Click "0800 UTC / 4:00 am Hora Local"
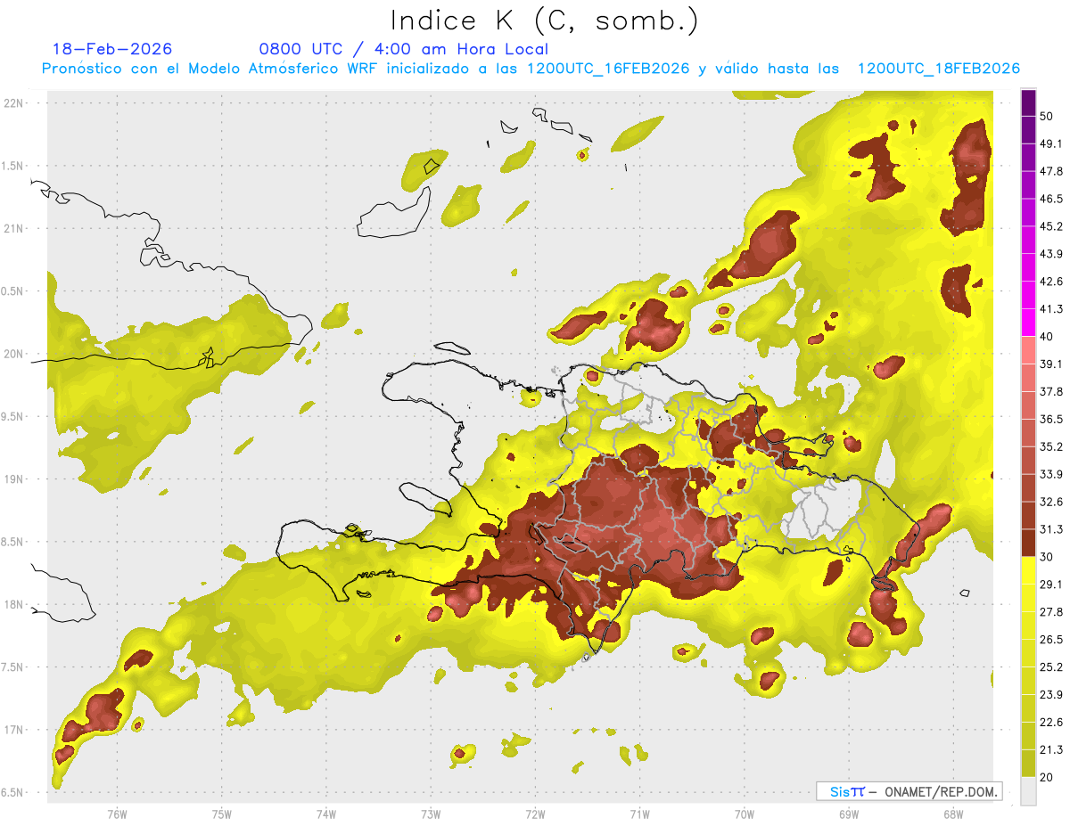Screen dimensions: 1070x826 (x=404, y=49)
